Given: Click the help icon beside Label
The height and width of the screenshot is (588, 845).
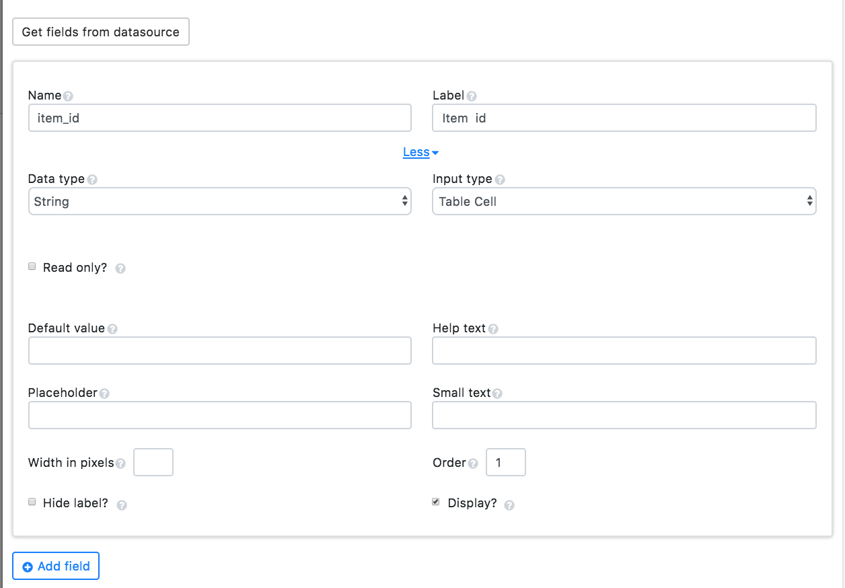Looking at the screenshot, I should point(472,96).
